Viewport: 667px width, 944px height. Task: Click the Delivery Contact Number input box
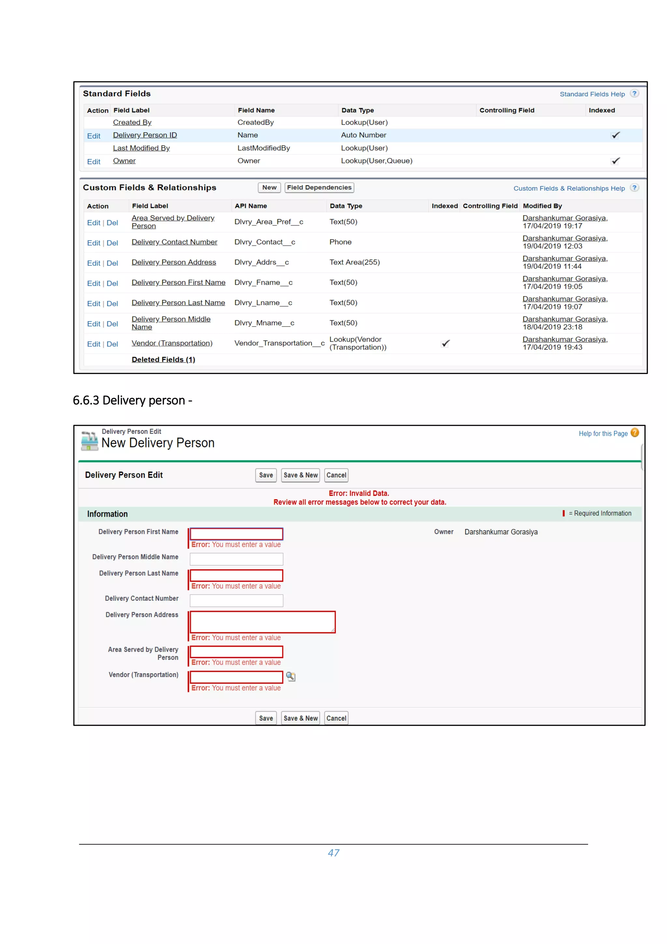pos(236,600)
